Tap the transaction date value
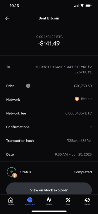The image size is (98, 214). [73, 154]
